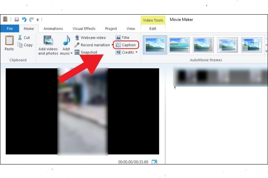Open the View tab

coord(131,28)
